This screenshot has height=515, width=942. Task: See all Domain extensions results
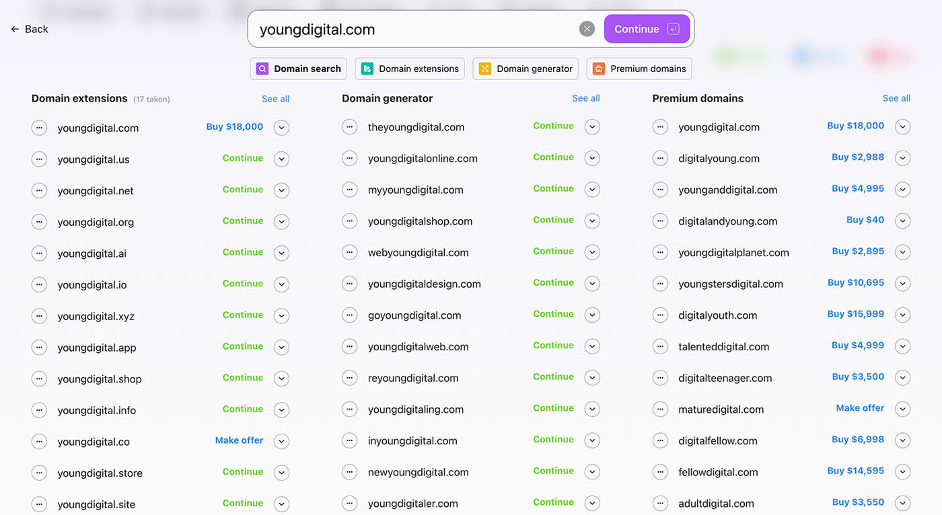point(276,99)
